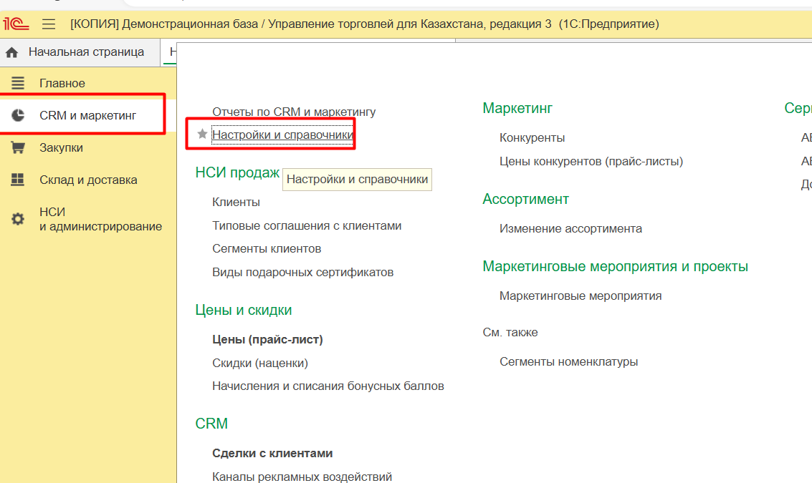The width and height of the screenshot is (812, 483).
Task: Toggle favorite star next to Настройки и справочники
Action: pos(202,135)
